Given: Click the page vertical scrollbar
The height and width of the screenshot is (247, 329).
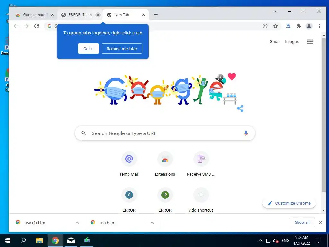Looking at the screenshot, I should tap(324, 115).
